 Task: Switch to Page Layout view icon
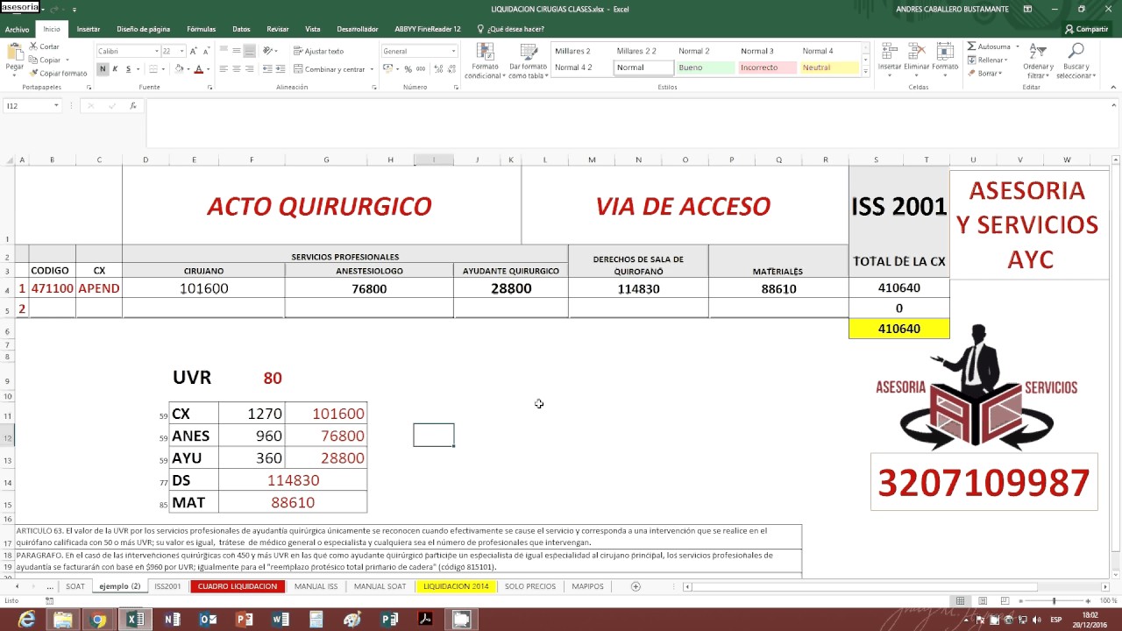pos(982,600)
